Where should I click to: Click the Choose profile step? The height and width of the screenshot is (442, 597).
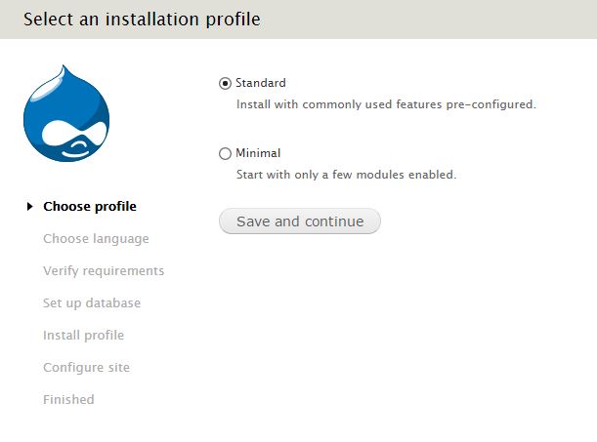(x=90, y=207)
